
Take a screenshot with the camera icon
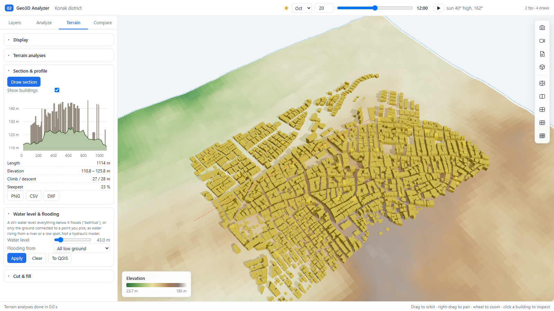pyautogui.click(x=542, y=28)
